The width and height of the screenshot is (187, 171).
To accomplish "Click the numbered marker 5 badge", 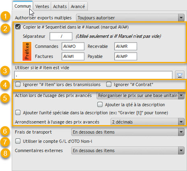I will [x=5, y=98].
